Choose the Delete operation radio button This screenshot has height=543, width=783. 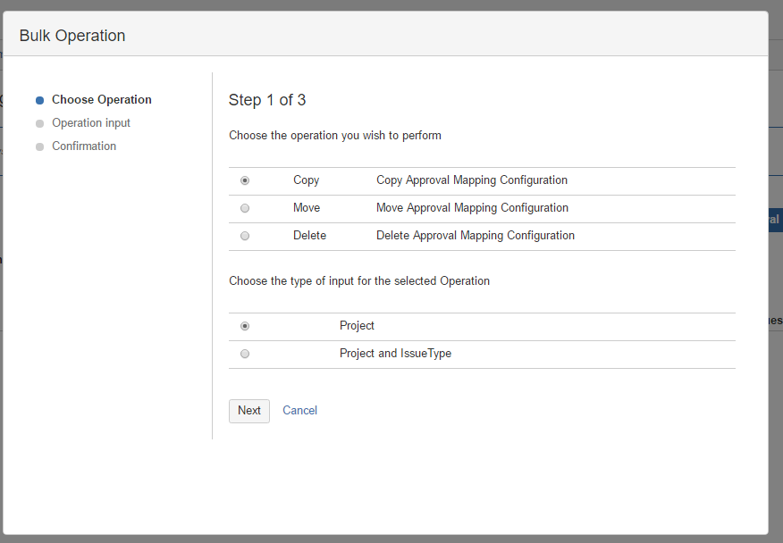coord(245,236)
